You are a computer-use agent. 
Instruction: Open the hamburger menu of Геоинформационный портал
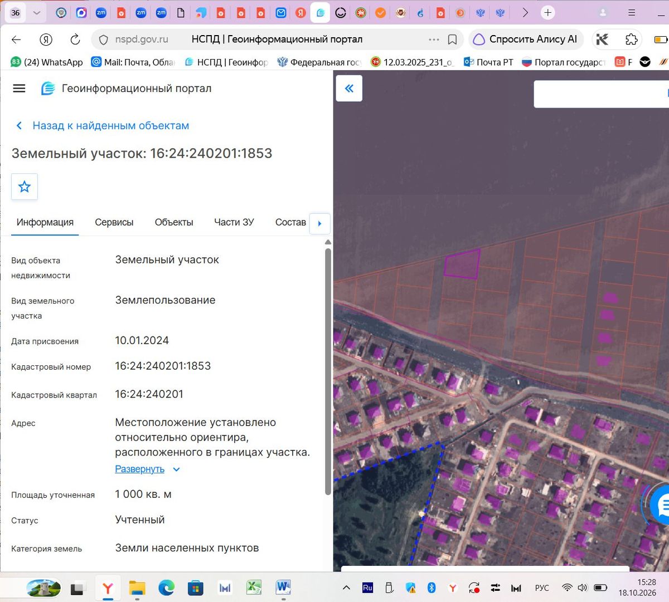[x=19, y=88]
